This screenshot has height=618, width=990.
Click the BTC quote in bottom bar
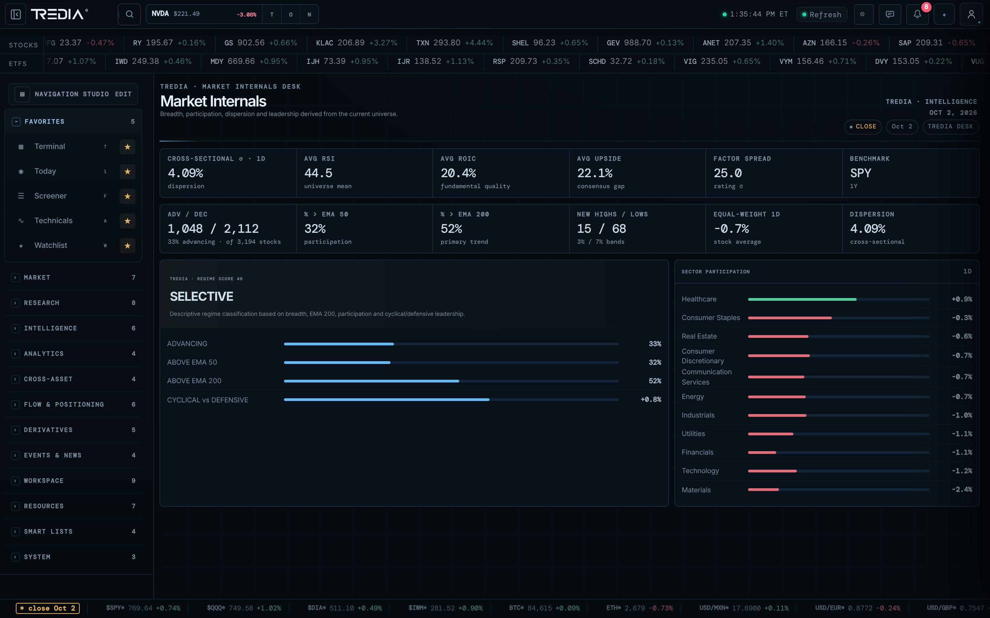[544, 608]
